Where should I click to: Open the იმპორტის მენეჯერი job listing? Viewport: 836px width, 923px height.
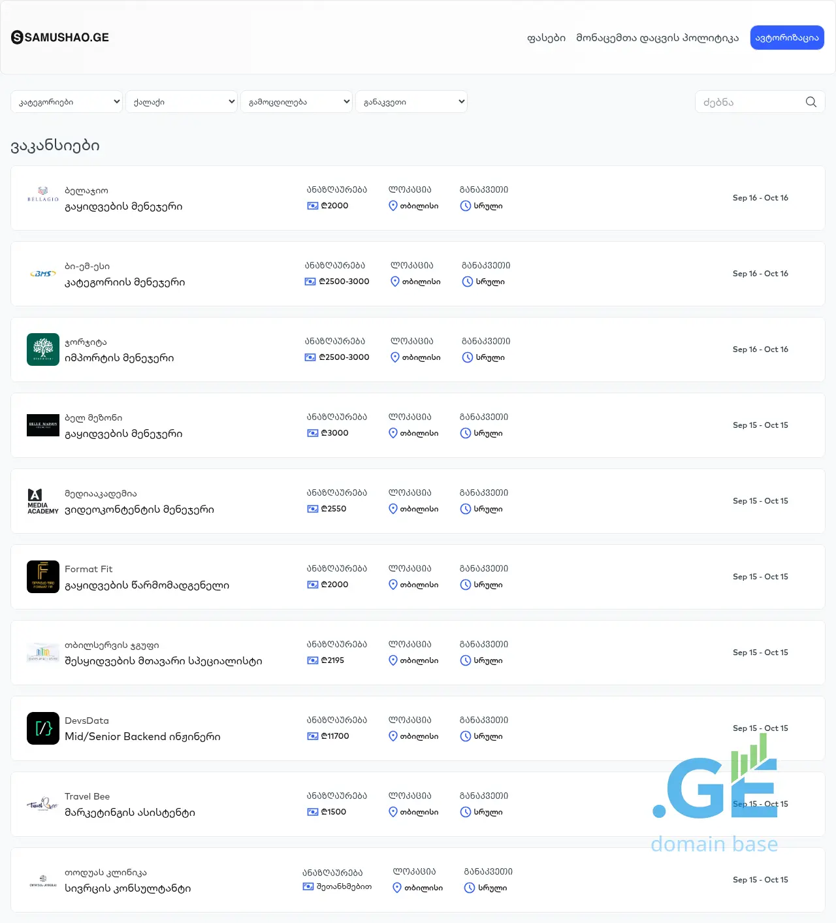(x=120, y=358)
